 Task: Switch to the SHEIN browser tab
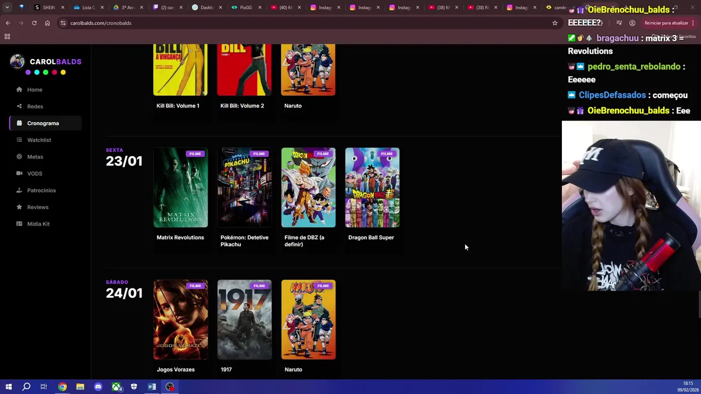pos(48,8)
